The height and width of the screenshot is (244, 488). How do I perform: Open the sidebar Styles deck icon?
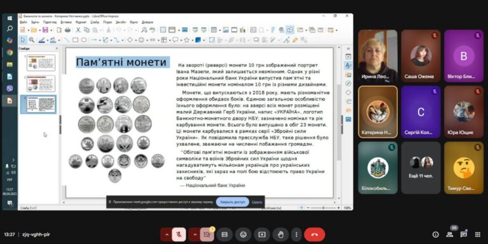(348, 65)
